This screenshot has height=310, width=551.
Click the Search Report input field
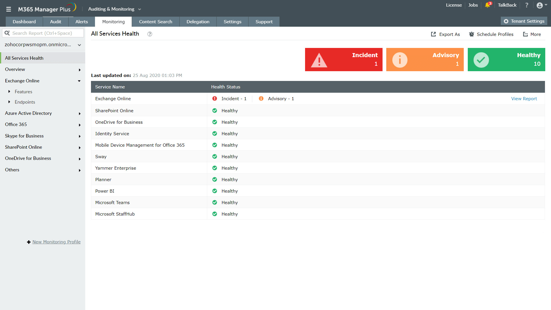46,33
